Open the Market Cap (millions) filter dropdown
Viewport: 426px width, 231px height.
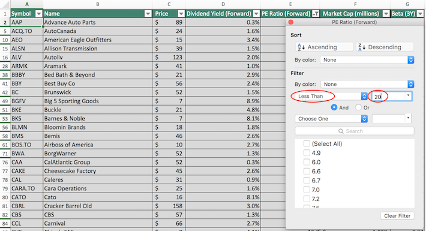click(386, 14)
